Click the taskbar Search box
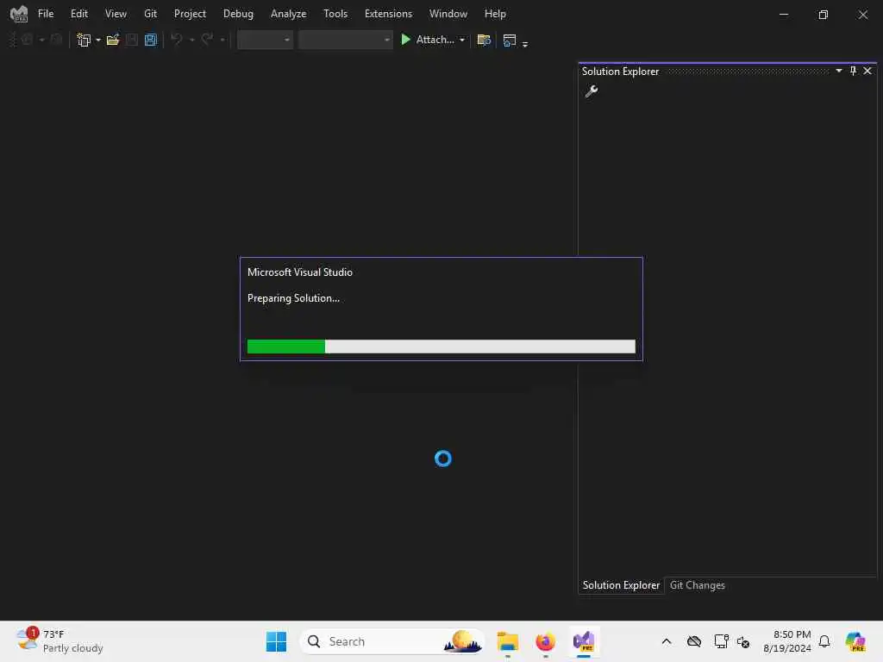Viewport: 883px width, 662px height. (392, 641)
